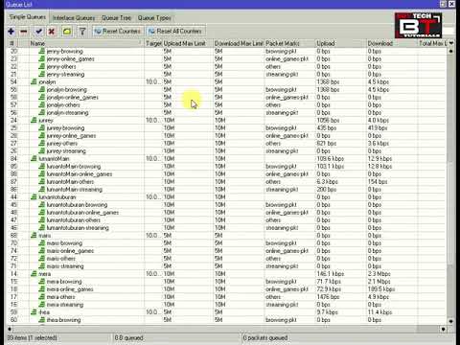Click queue icon beside thea parent row
This screenshot has width=460, height=345.
(34, 312)
